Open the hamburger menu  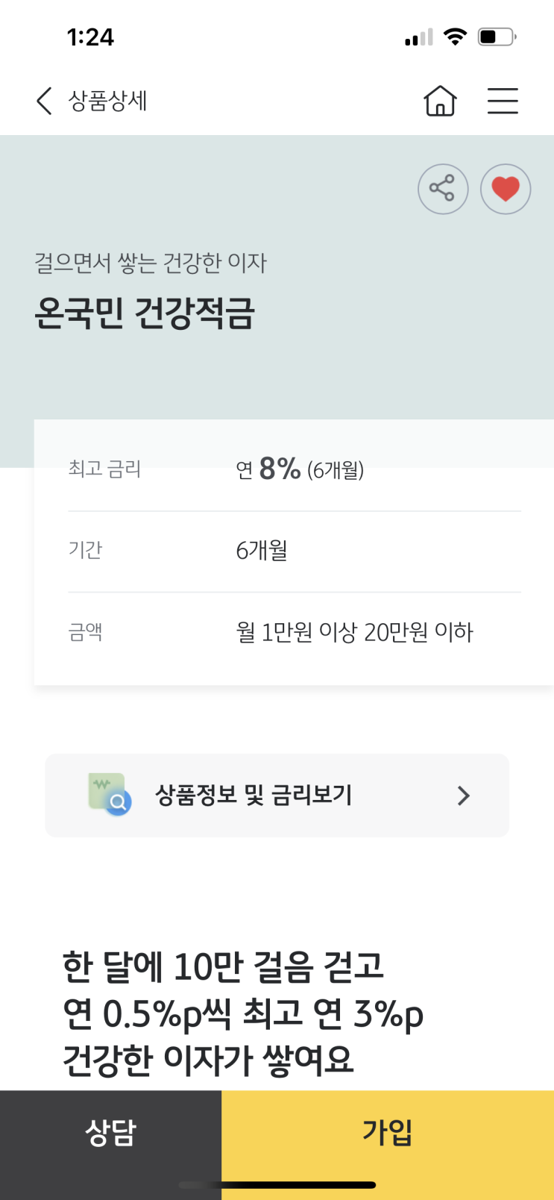point(503,101)
